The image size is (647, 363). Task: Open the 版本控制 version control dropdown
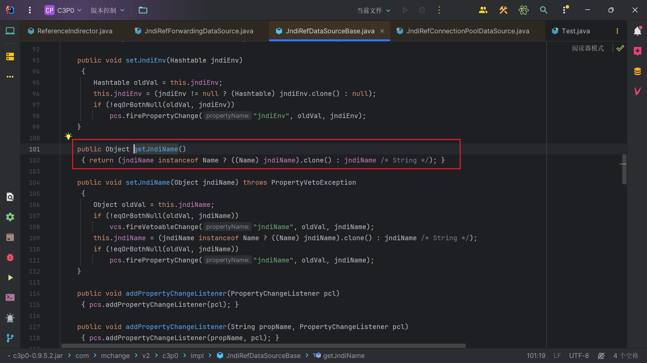[107, 10]
